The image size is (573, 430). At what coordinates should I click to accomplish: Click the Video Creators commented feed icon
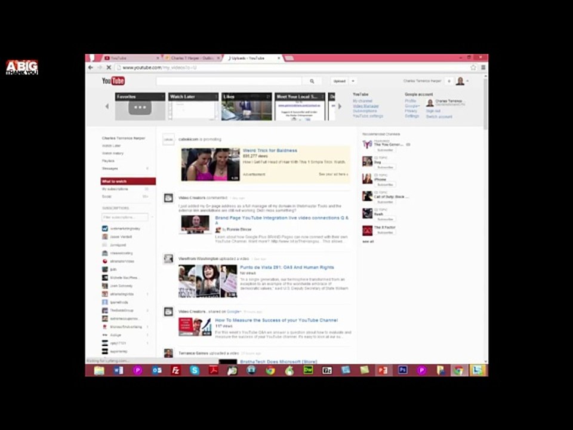pos(168,198)
